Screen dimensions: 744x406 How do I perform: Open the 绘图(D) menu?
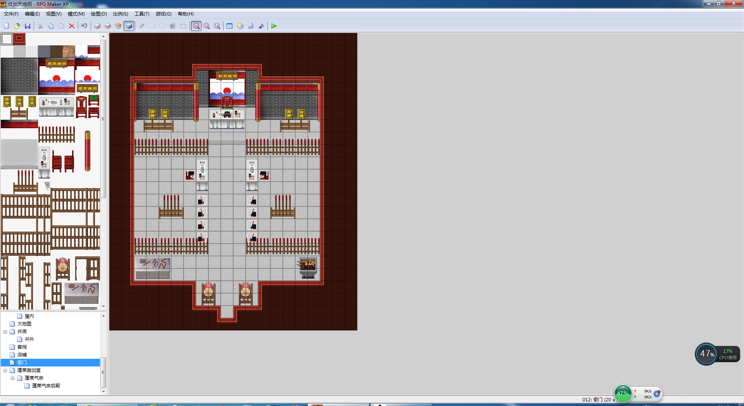pyautogui.click(x=99, y=14)
